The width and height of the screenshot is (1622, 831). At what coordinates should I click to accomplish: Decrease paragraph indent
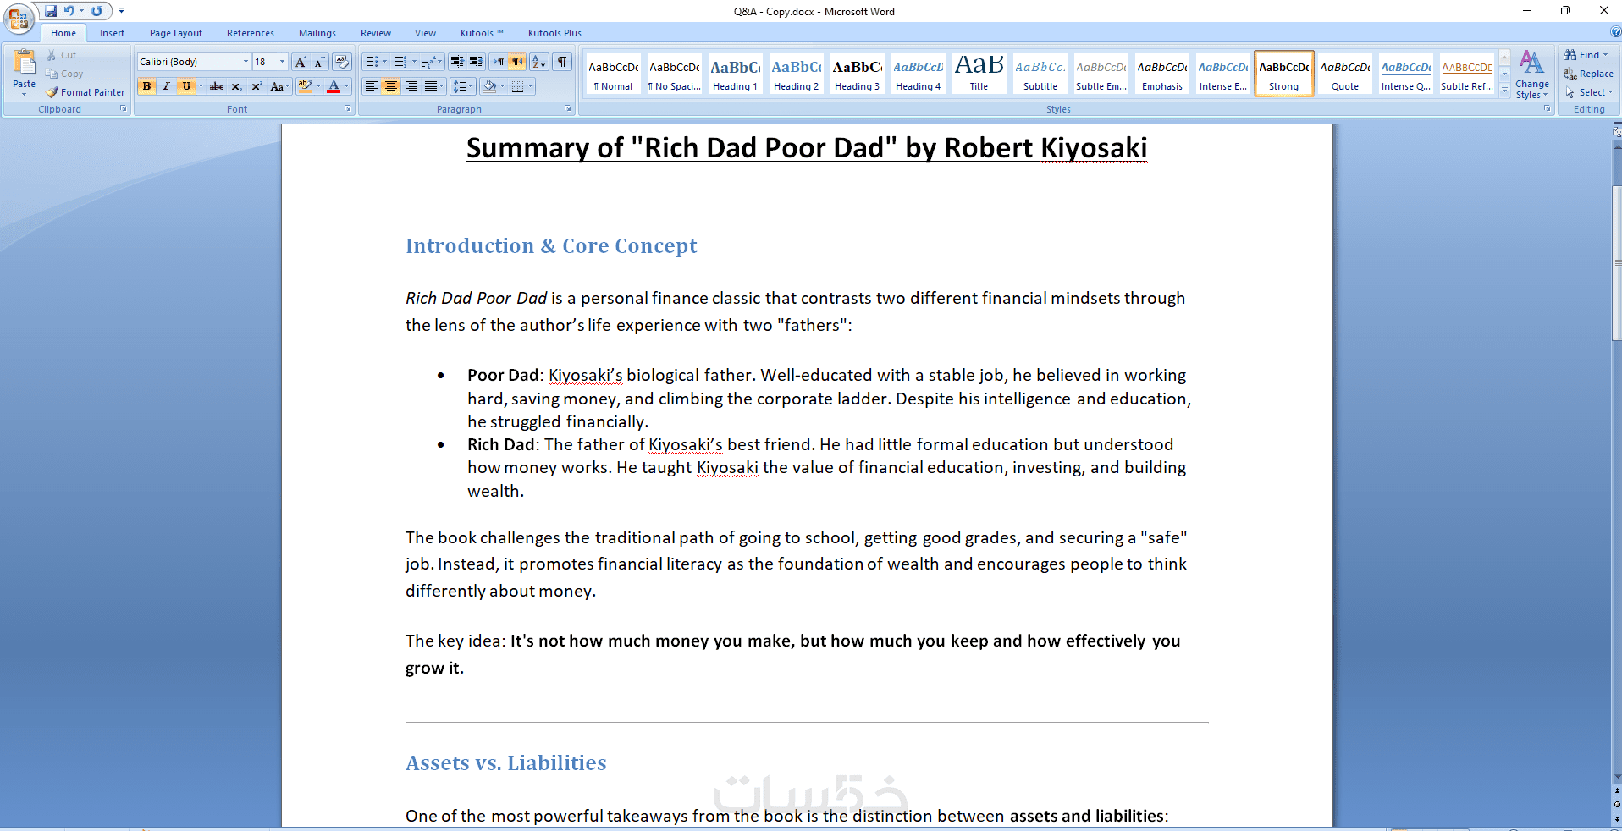pos(457,62)
